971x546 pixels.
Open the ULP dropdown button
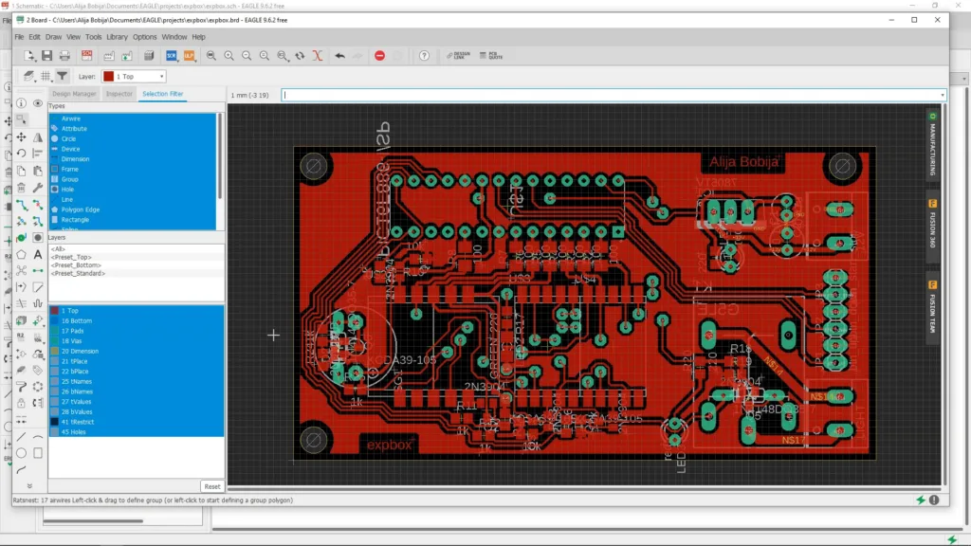189,56
